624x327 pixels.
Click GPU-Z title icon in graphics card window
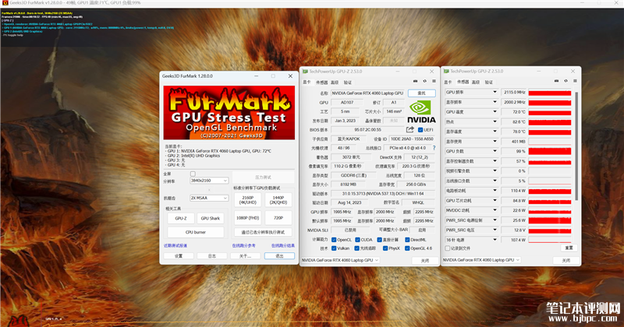pyautogui.click(x=305, y=72)
